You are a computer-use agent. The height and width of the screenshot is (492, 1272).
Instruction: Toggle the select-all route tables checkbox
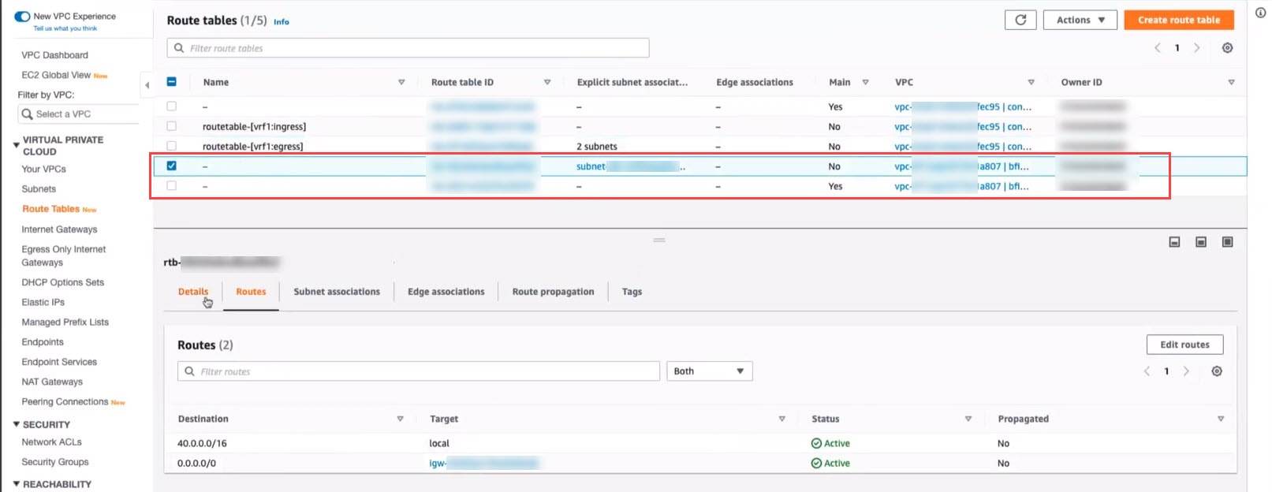point(172,82)
